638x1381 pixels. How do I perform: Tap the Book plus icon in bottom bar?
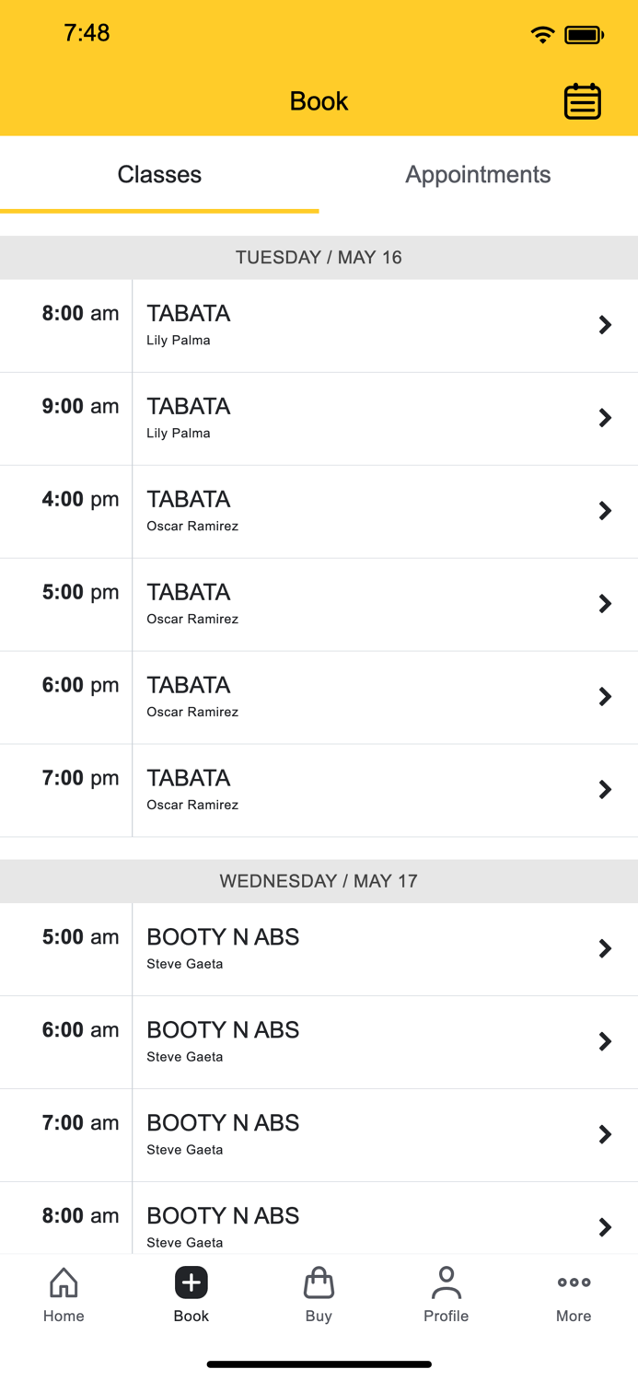[x=191, y=1282]
